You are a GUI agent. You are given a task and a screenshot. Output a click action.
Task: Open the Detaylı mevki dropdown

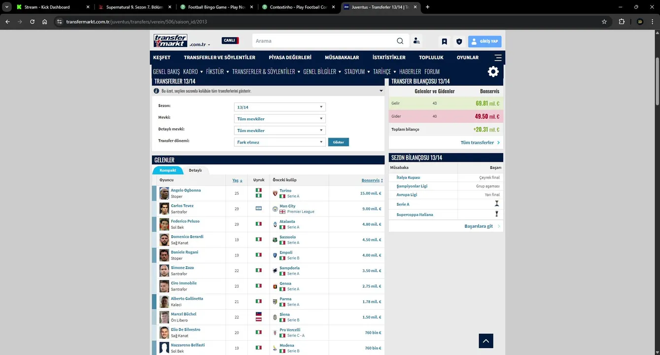point(280,131)
